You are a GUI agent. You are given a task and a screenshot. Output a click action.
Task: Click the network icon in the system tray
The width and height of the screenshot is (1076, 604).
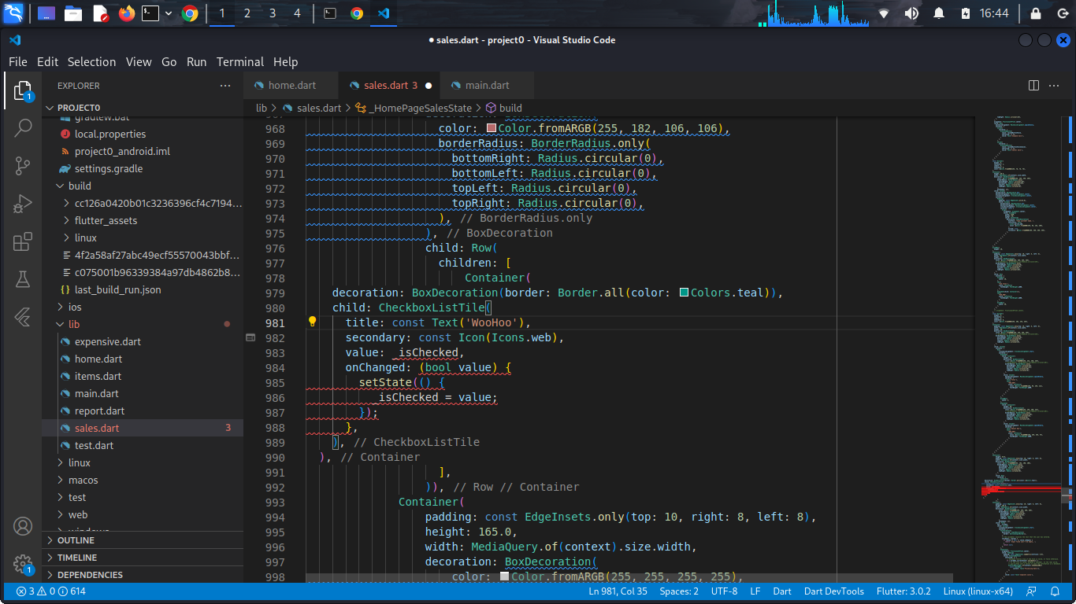click(884, 13)
